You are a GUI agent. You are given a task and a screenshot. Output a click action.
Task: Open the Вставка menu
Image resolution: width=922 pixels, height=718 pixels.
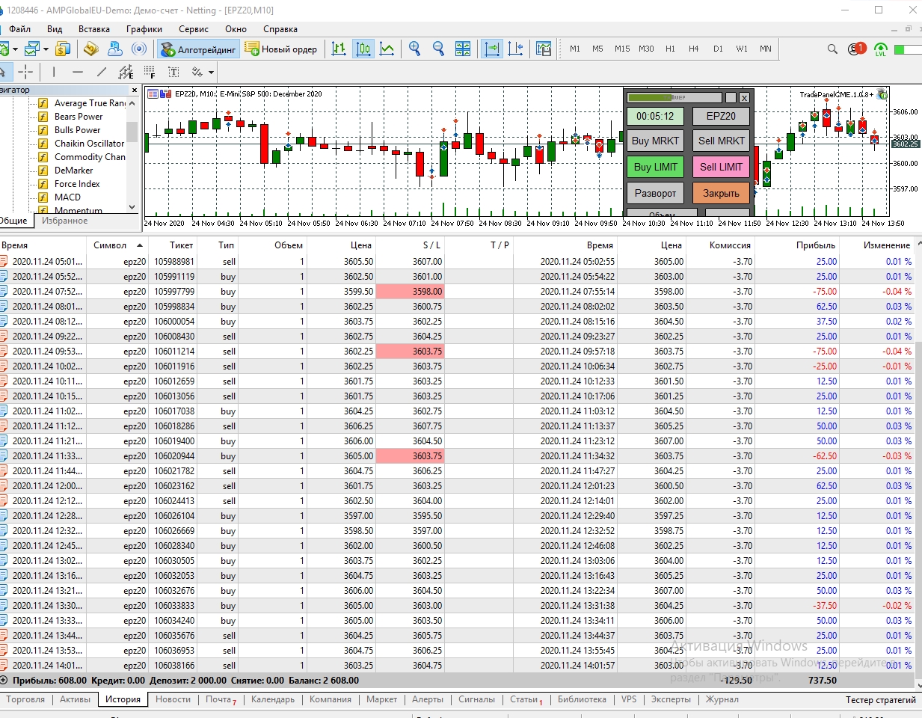[x=94, y=29]
